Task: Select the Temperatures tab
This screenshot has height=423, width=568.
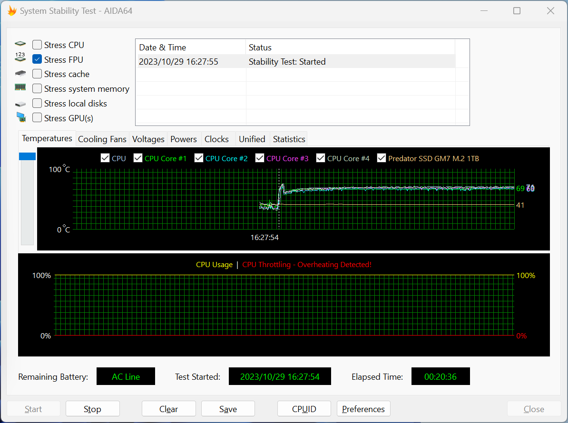Action: pyautogui.click(x=47, y=139)
